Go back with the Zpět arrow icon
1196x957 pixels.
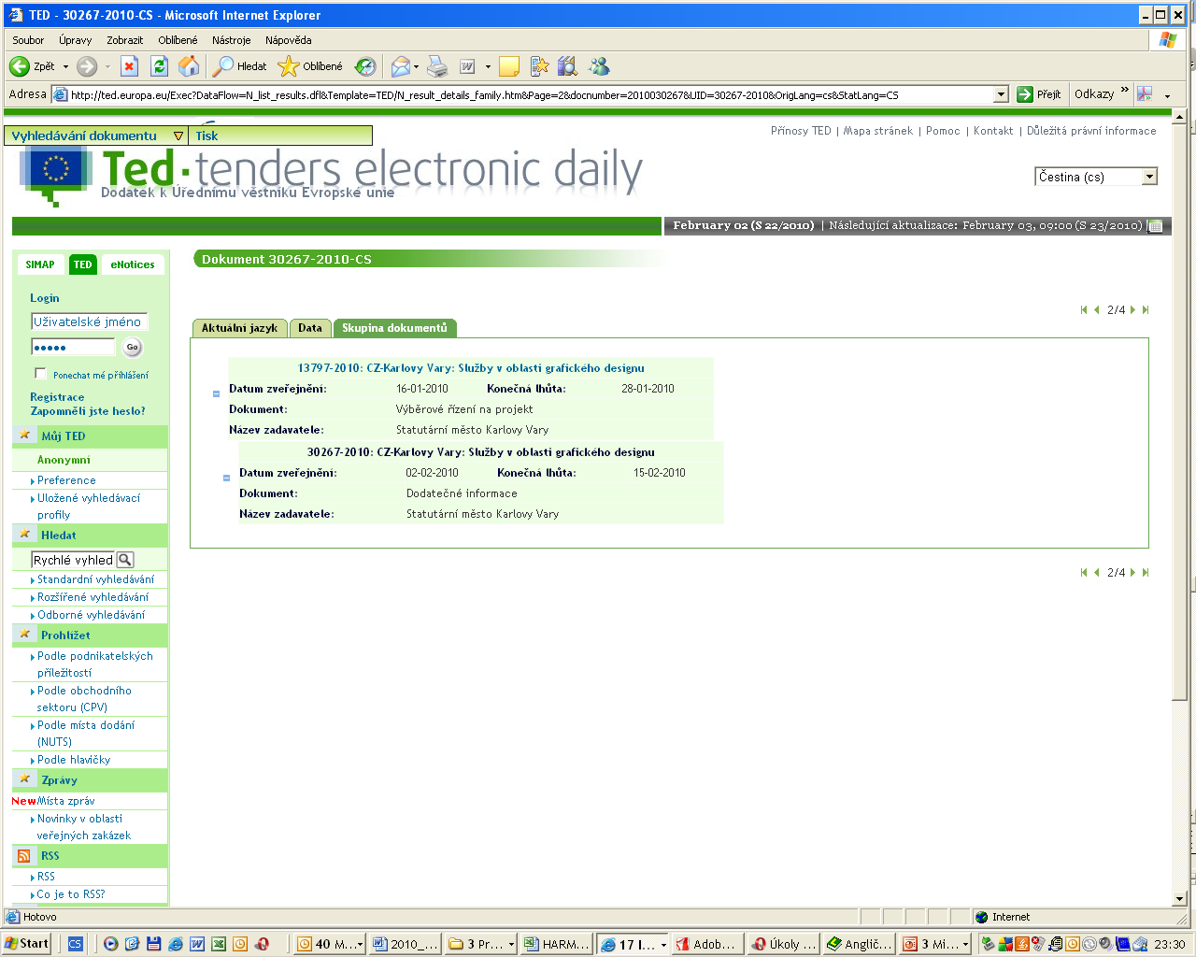pyautogui.click(x=20, y=66)
